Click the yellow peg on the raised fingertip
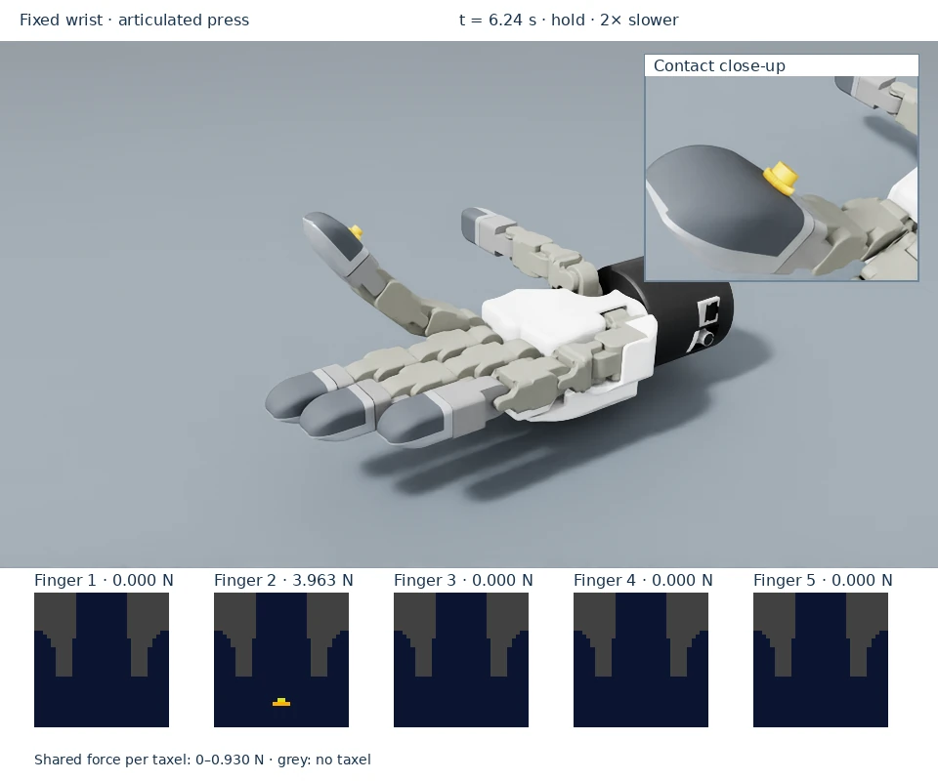Viewport: 938px width, 781px height. click(356, 231)
